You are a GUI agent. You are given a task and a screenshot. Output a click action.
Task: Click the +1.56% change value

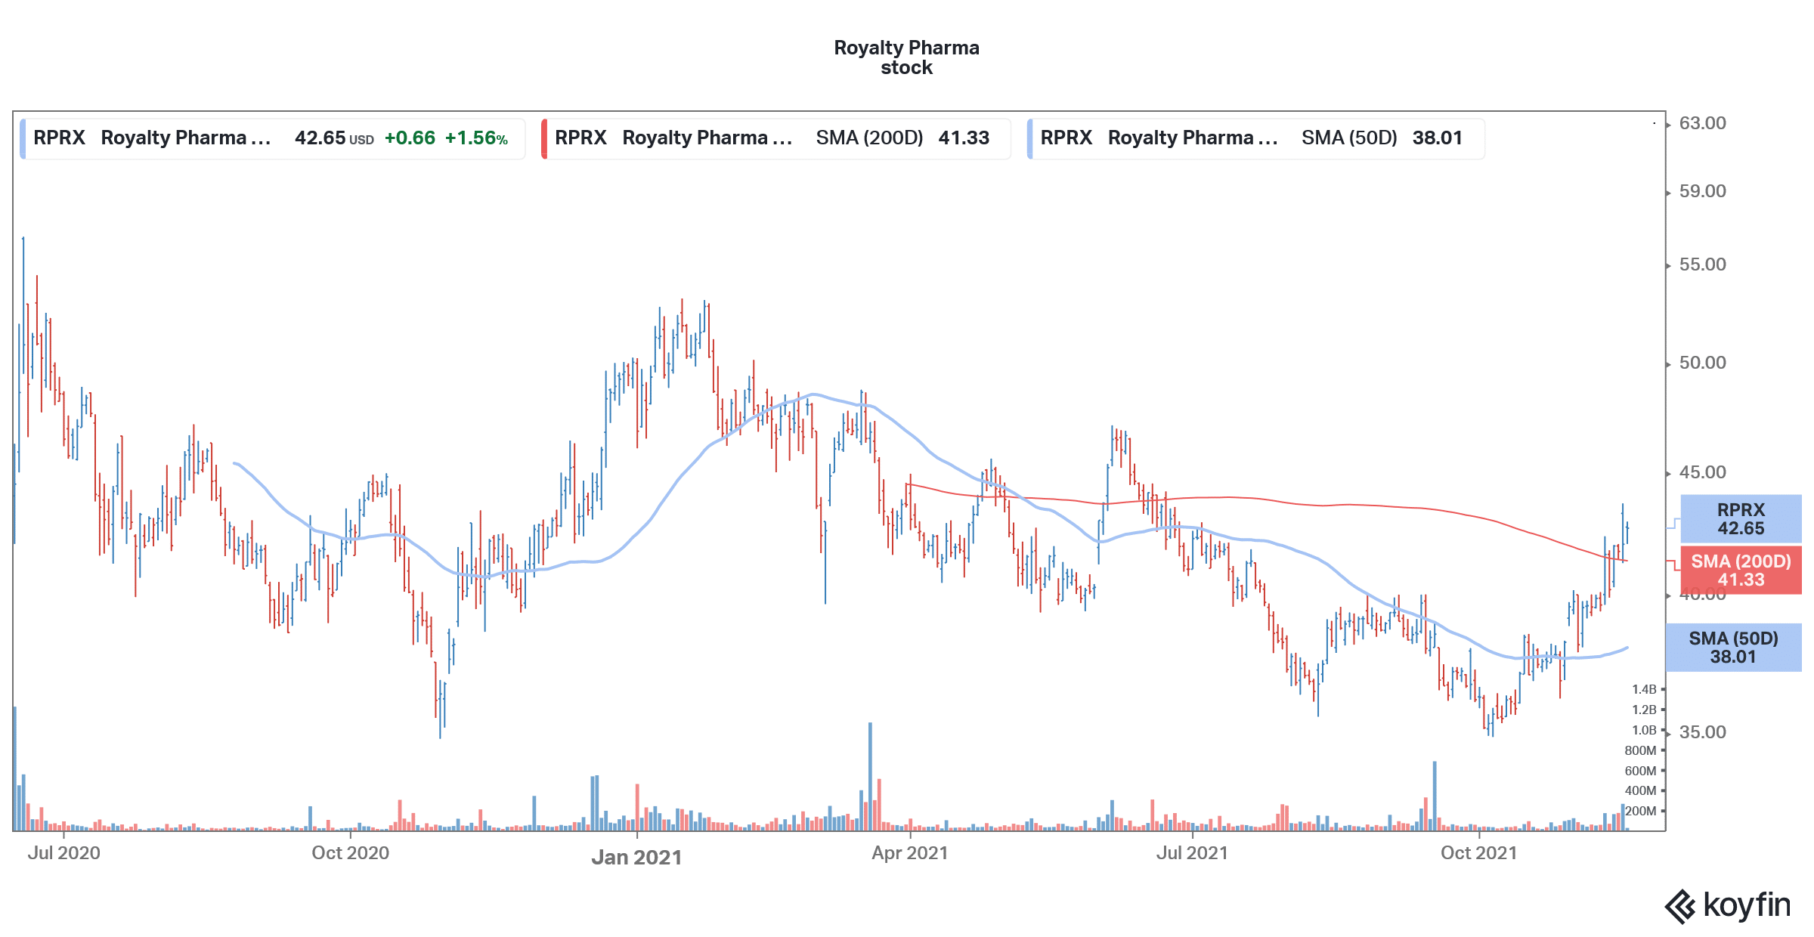[x=476, y=138]
